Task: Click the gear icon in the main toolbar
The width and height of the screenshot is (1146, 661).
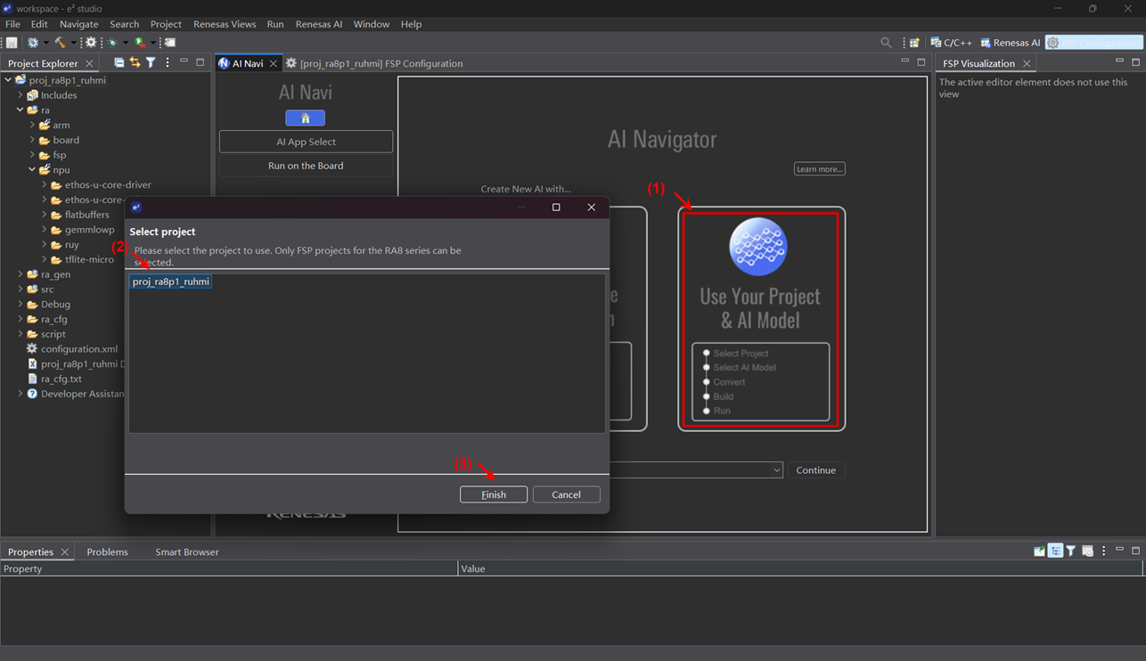Action: click(91, 43)
